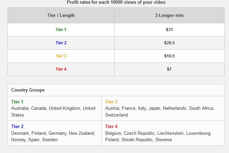Click the $10.5 profit rate cell
Viewport: 229px width, 153px height.
pyautogui.click(x=169, y=56)
